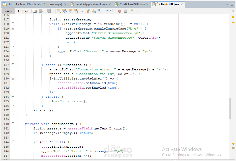Toggle highlight search results
236x161 pixels.
point(76,11)
